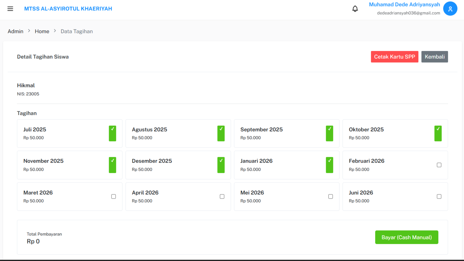Viewport: 464px width, 261px height.
Task: Click the user name Muhamad Dede Adriyansyah
Action: pos(404,5)
